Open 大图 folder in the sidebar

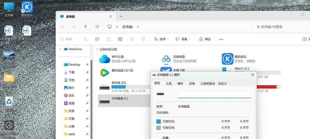(69, 126)
